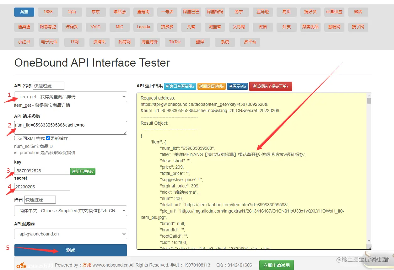The image size is (394, 270).
Task: Open the 简体中文 language dropdown
Action: 71,211
